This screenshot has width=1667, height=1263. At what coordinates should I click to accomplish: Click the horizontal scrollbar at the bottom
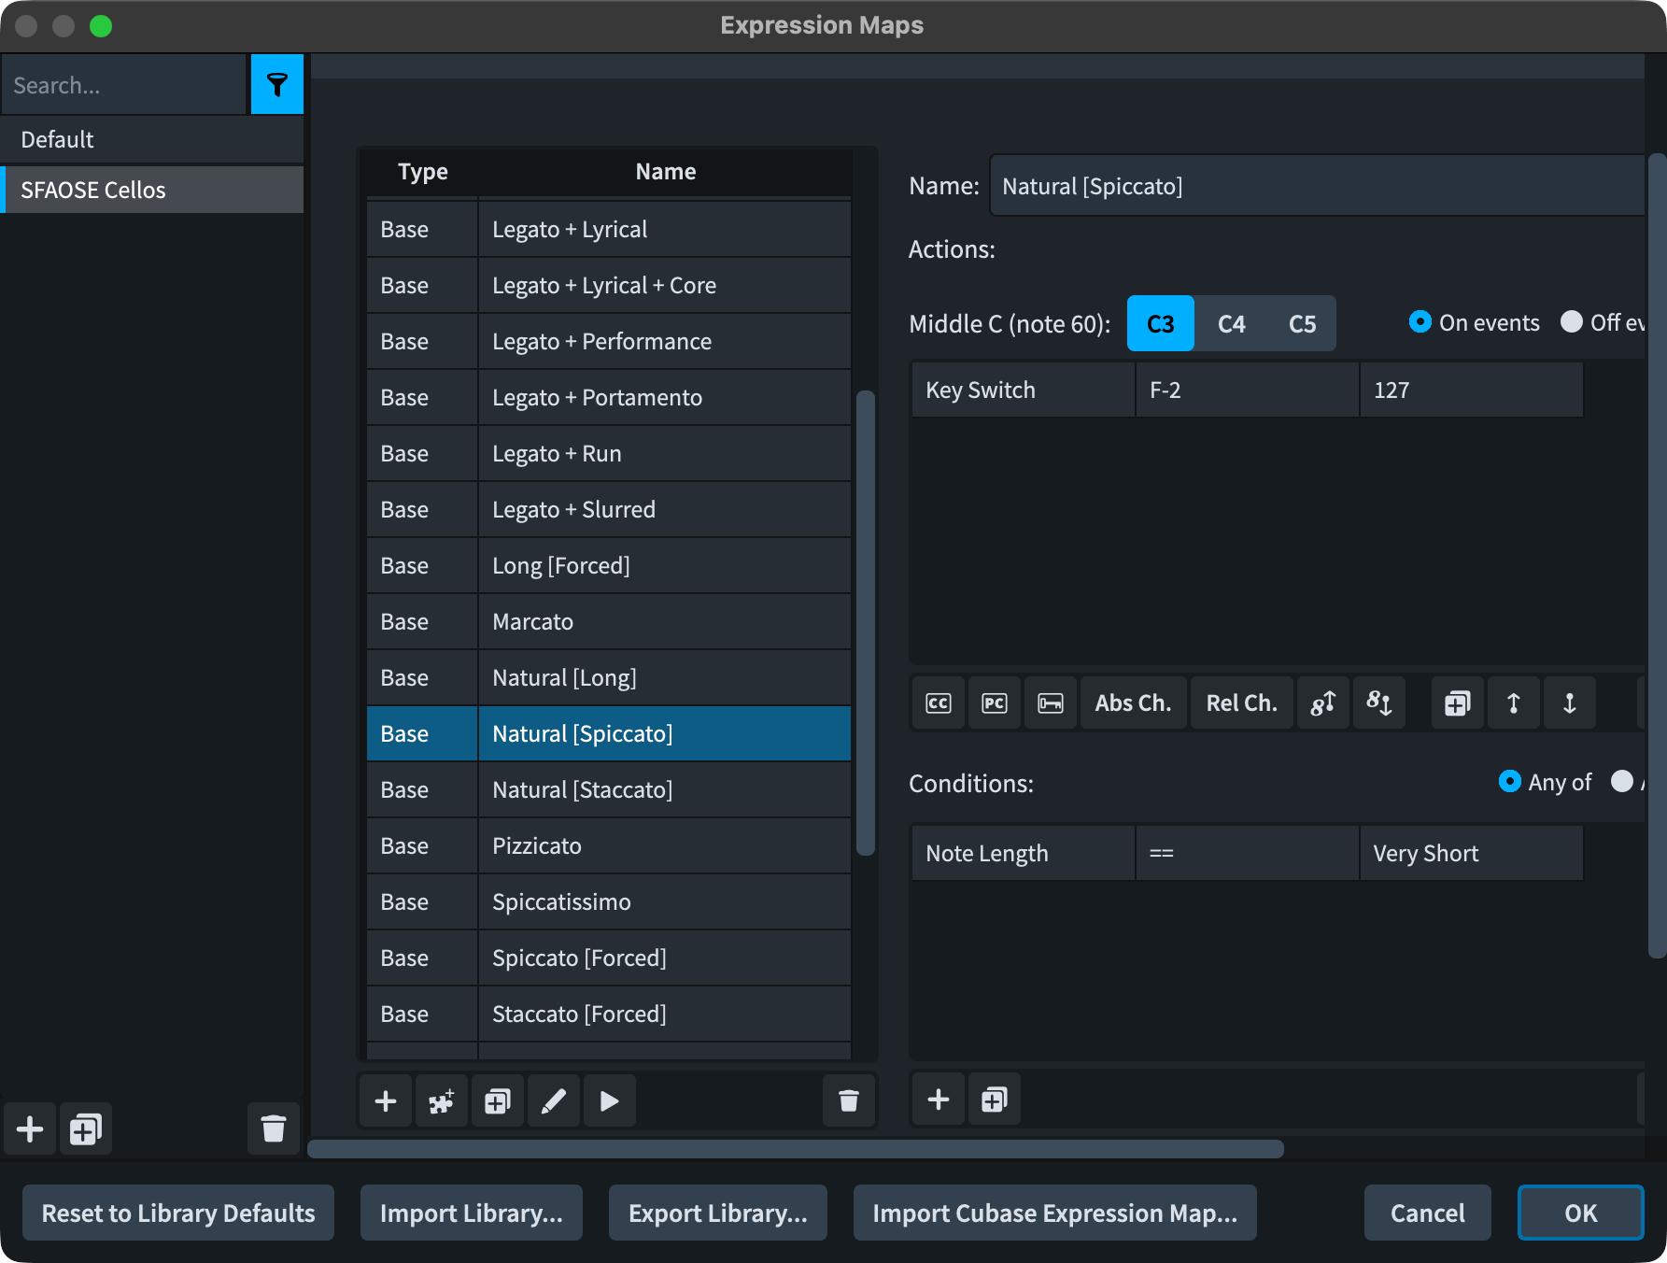795,1149
